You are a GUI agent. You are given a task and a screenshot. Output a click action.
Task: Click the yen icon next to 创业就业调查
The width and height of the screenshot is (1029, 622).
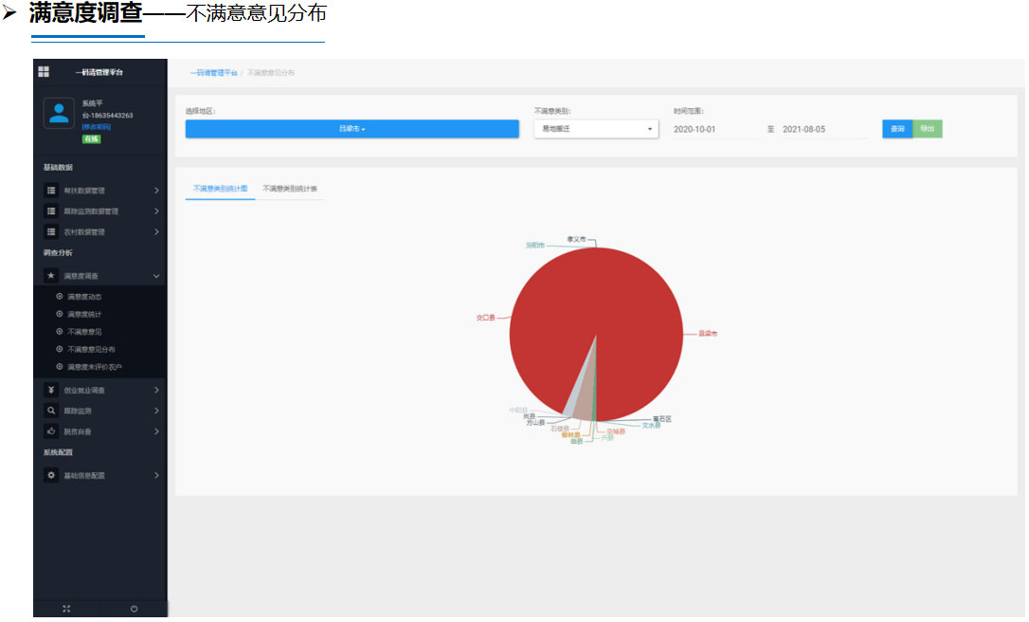tap(51, 390)
